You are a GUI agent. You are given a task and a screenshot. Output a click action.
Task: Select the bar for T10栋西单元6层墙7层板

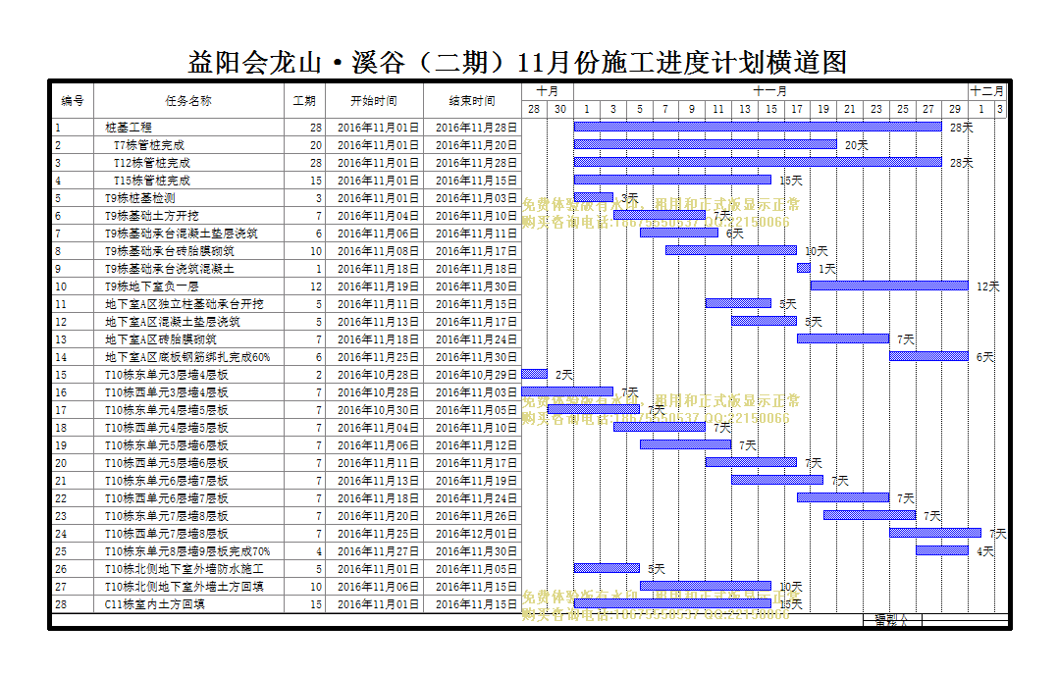coord(843,497)
